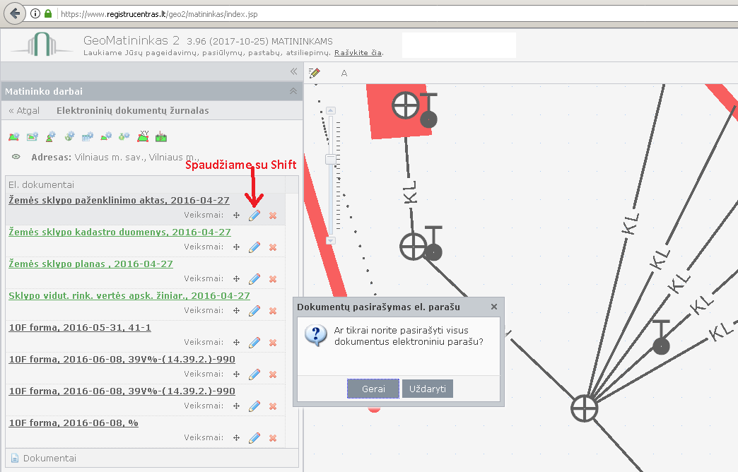Collapse the 'Matininko darbai' panel
738x472 pixels.
click(293, 91)
